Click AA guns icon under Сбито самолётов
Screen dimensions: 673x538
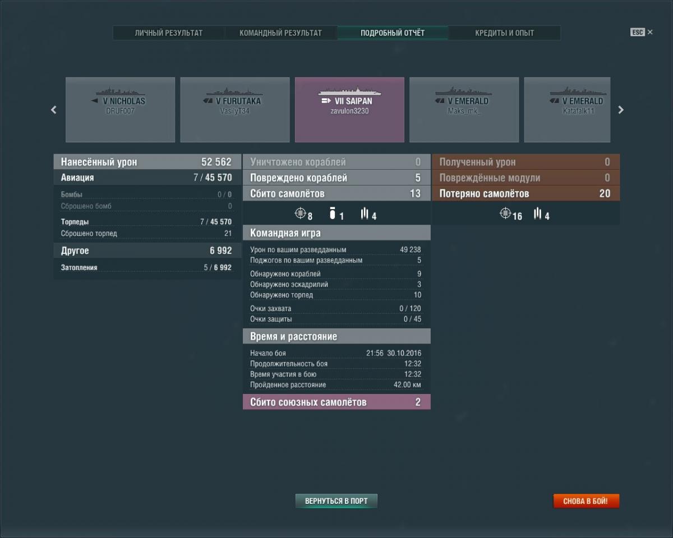(x=365, y=214)
